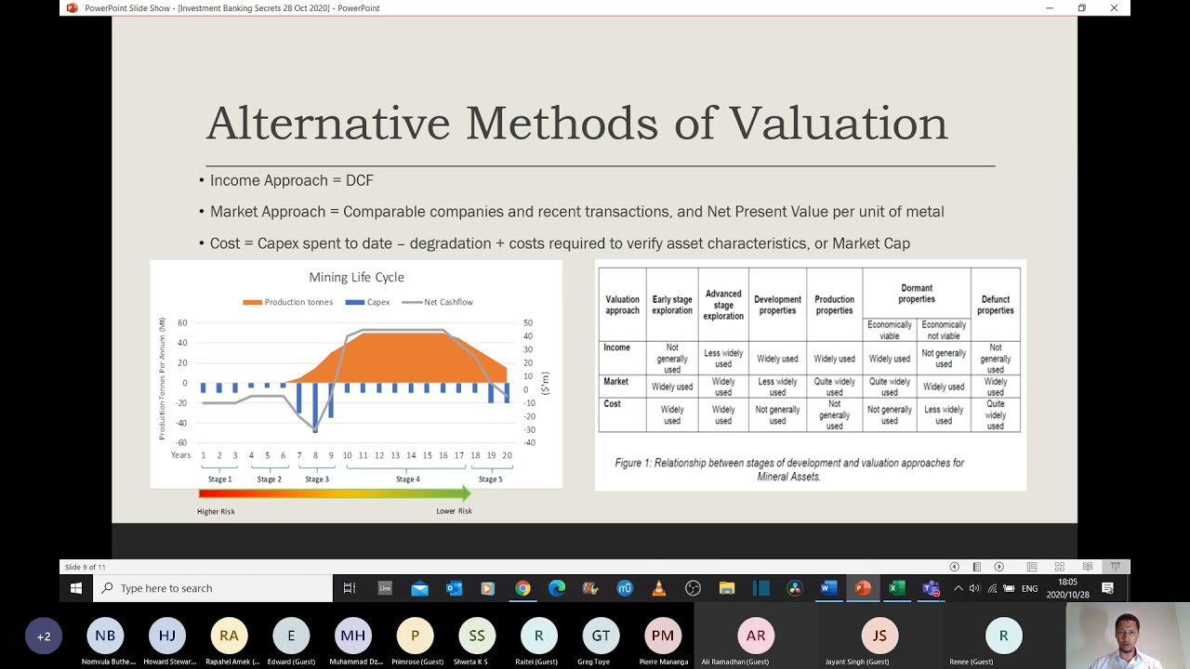1190x669 pixels.
Task: Switch to Normal view in the status bar
Action: (1032, 567)
